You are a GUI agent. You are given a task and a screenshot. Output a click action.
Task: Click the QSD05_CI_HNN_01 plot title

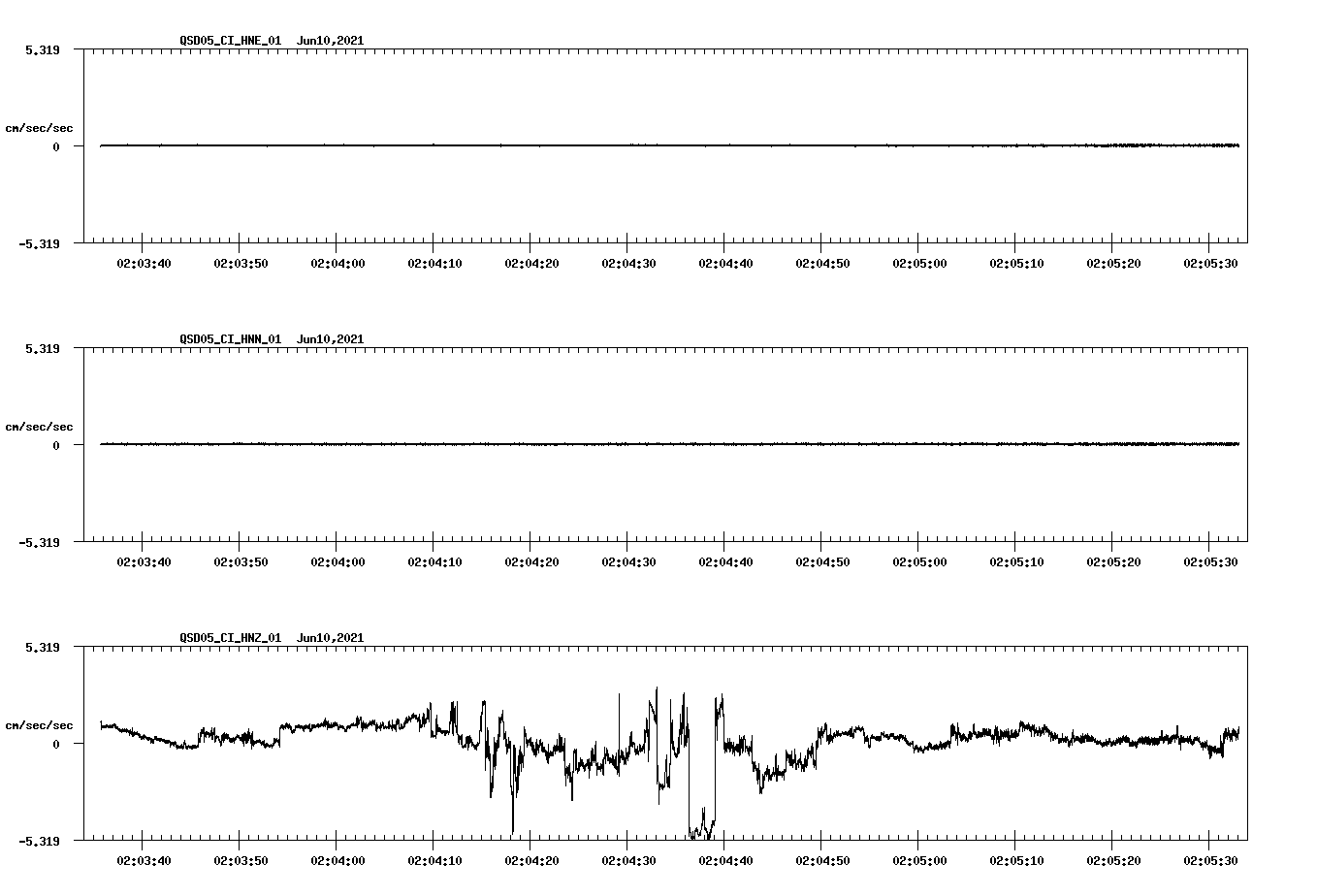(x=272, y=339)
